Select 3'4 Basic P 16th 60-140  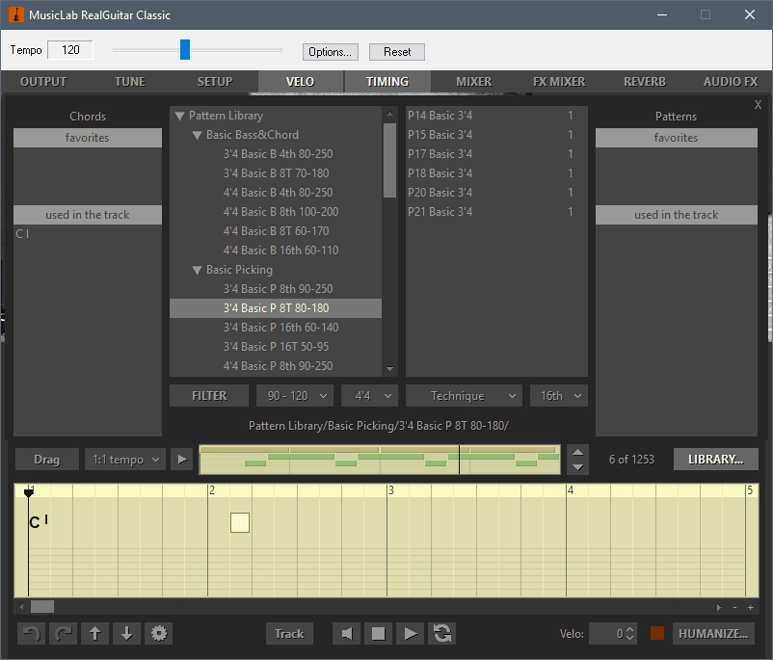(x=281, y=328)
